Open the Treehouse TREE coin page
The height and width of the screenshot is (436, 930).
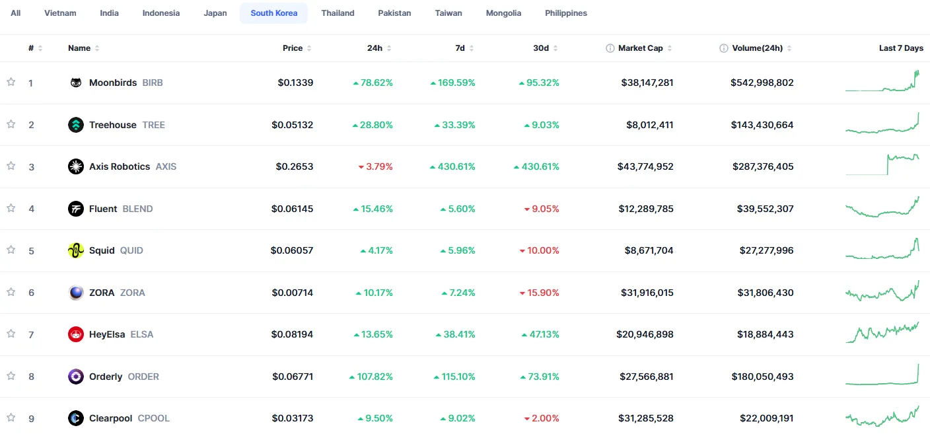(127, 125)
